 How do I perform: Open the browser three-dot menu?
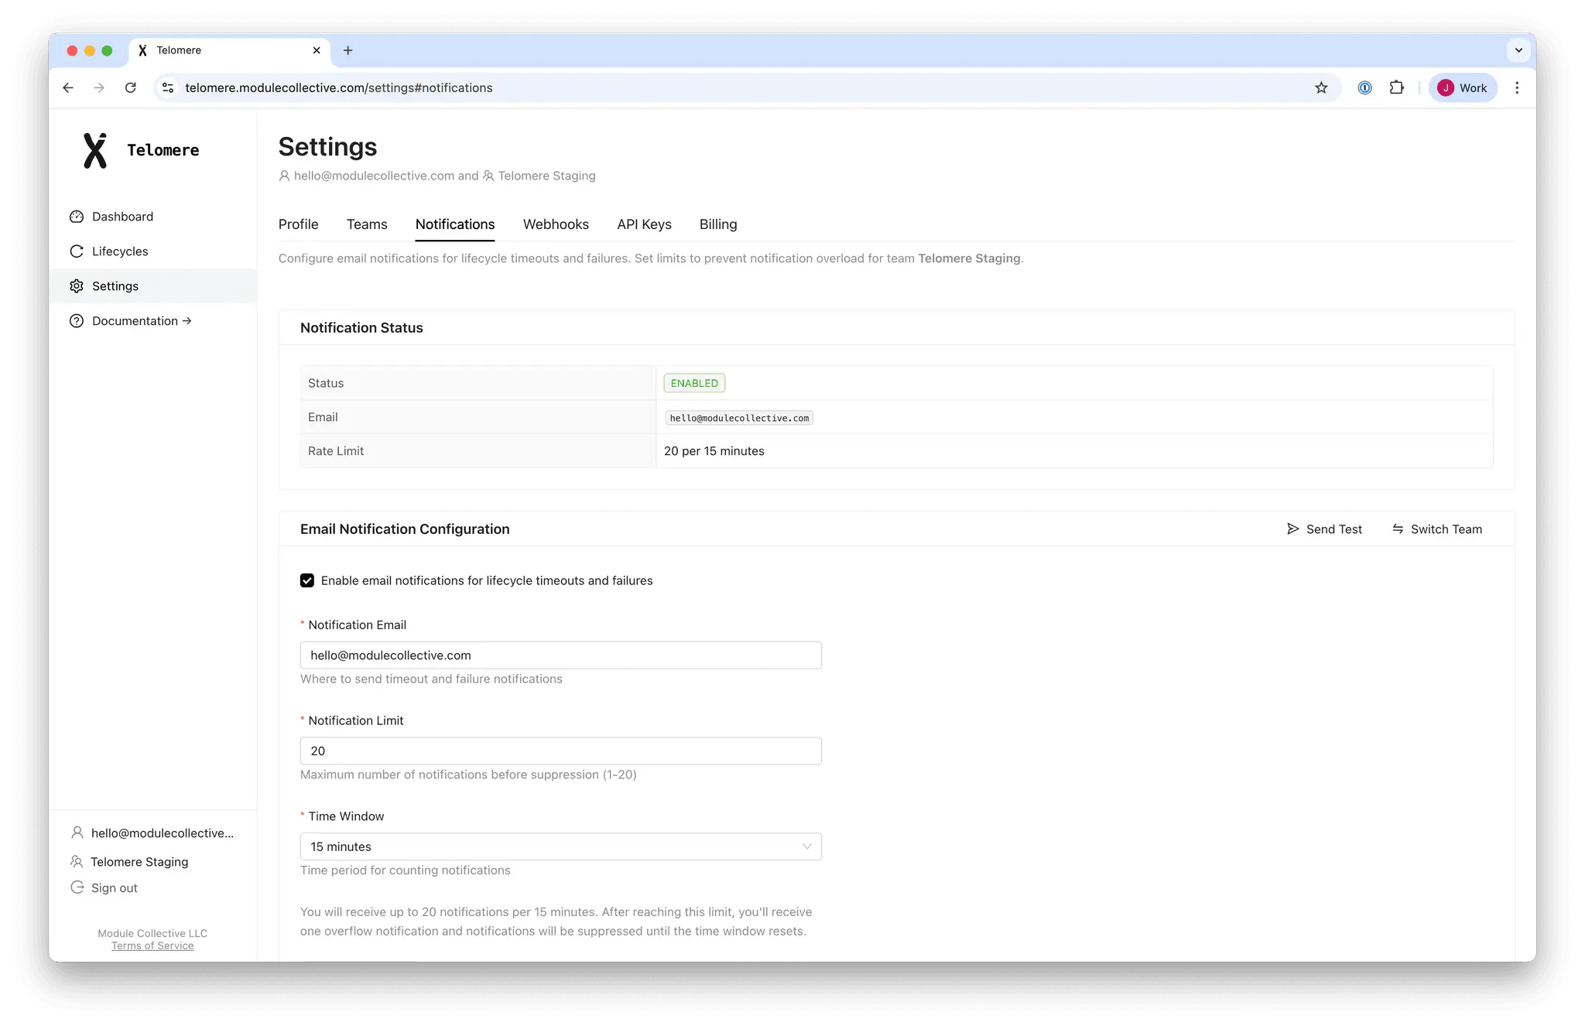pyautogui.click(x=1517, y=88)
